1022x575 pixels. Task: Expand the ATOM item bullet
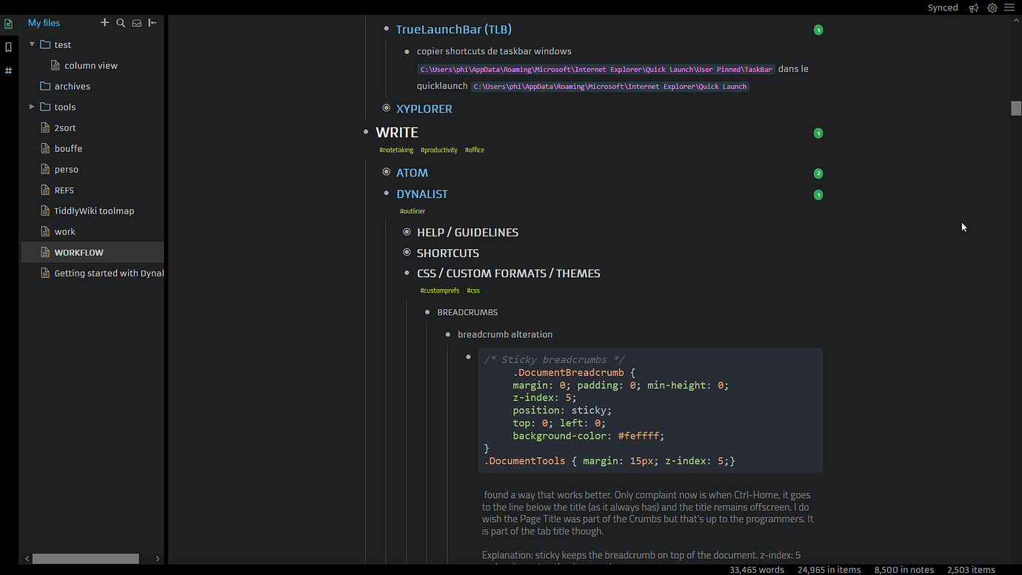coord(386,172)
